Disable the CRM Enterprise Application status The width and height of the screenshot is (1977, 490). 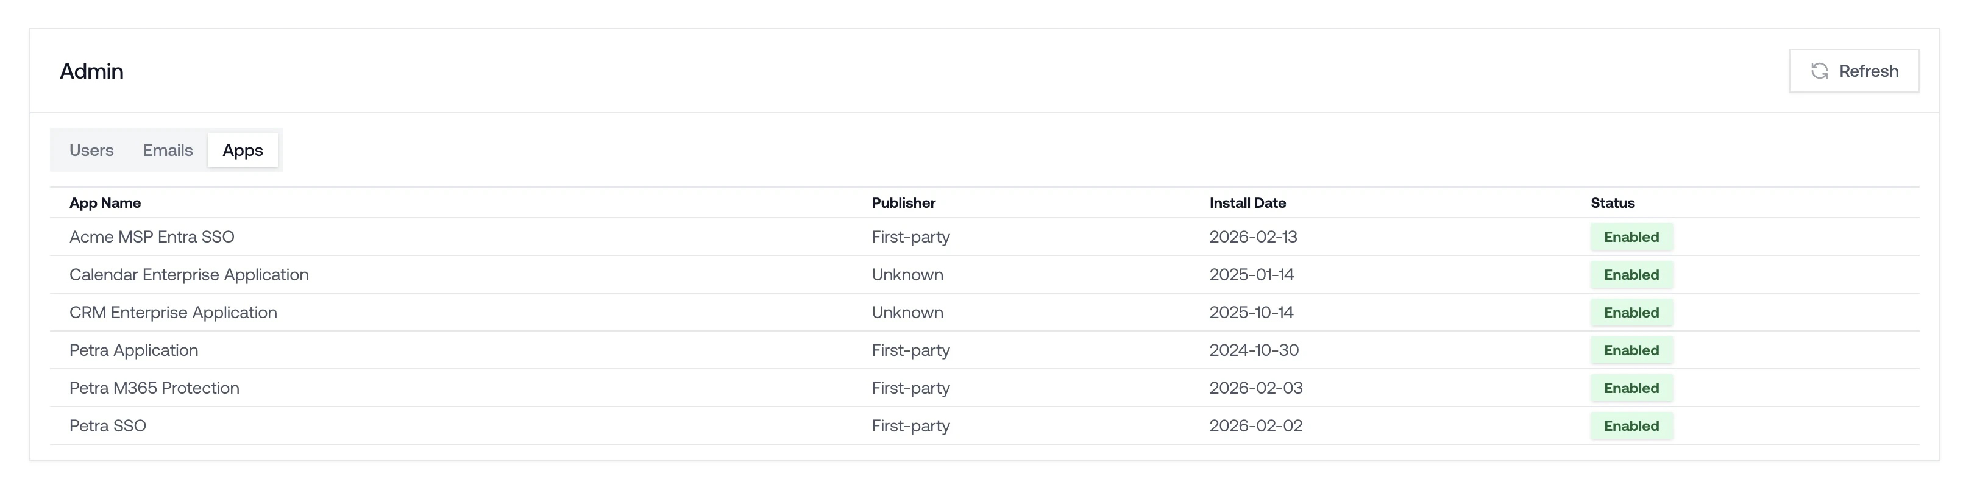pos(1631,312)
